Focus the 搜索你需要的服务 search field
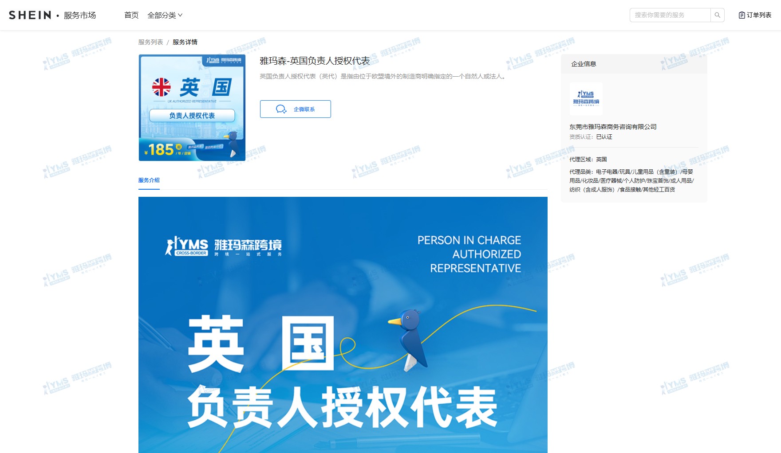The width and height of the screenshot is (781, 453). pos(670,15)
